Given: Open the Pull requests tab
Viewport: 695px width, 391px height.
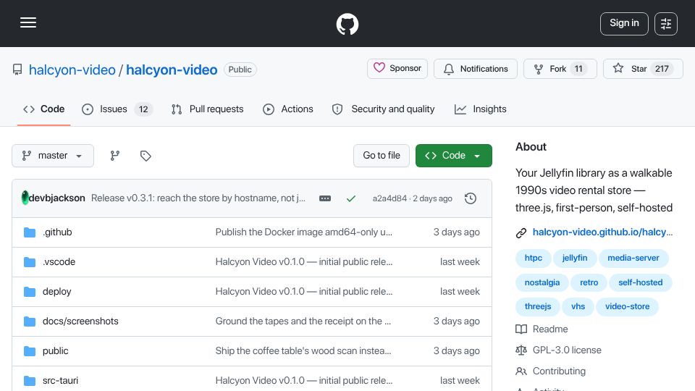Looking at the screenshot, I should (x=208, y=109).
